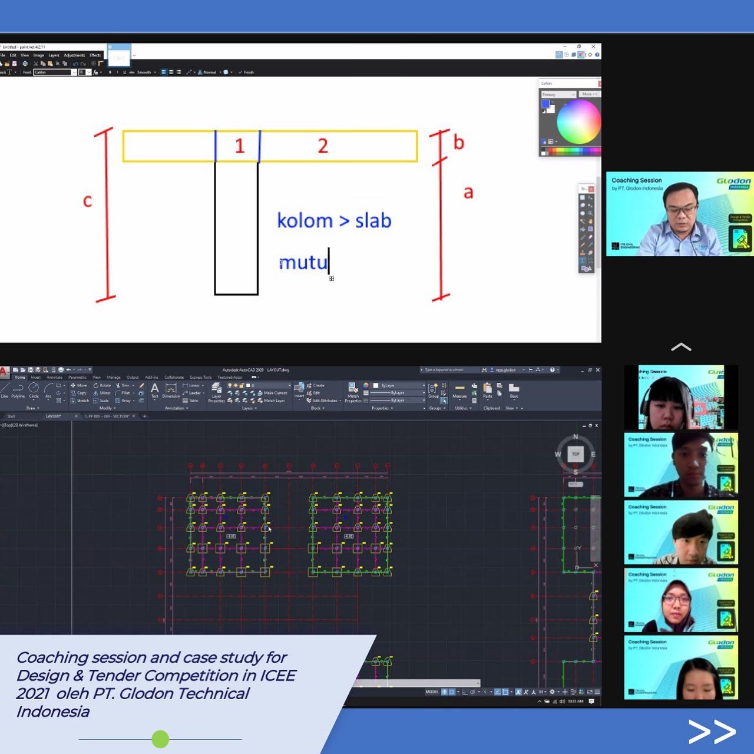The width and height of the screenshot is (754, 754).
Task: Switch to the Annotate ribbon tab
Action: 54,377
